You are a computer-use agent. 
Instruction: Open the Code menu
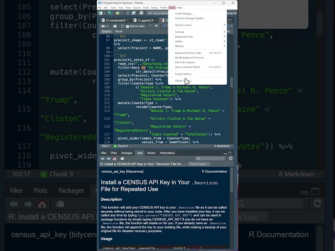coord(113,8)
